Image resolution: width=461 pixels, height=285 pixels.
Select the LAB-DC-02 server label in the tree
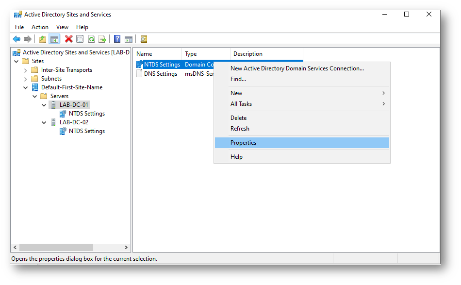pos(74,122)
